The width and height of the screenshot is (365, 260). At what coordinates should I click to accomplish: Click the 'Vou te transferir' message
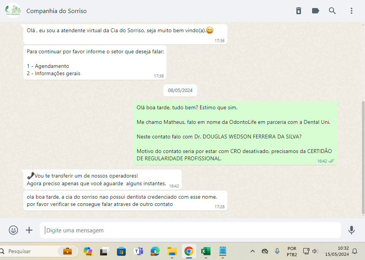(102, 179)
